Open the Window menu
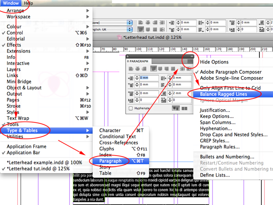Image resolution: width=273 pixels, height=205 pixels. click(x=11, y=3)
